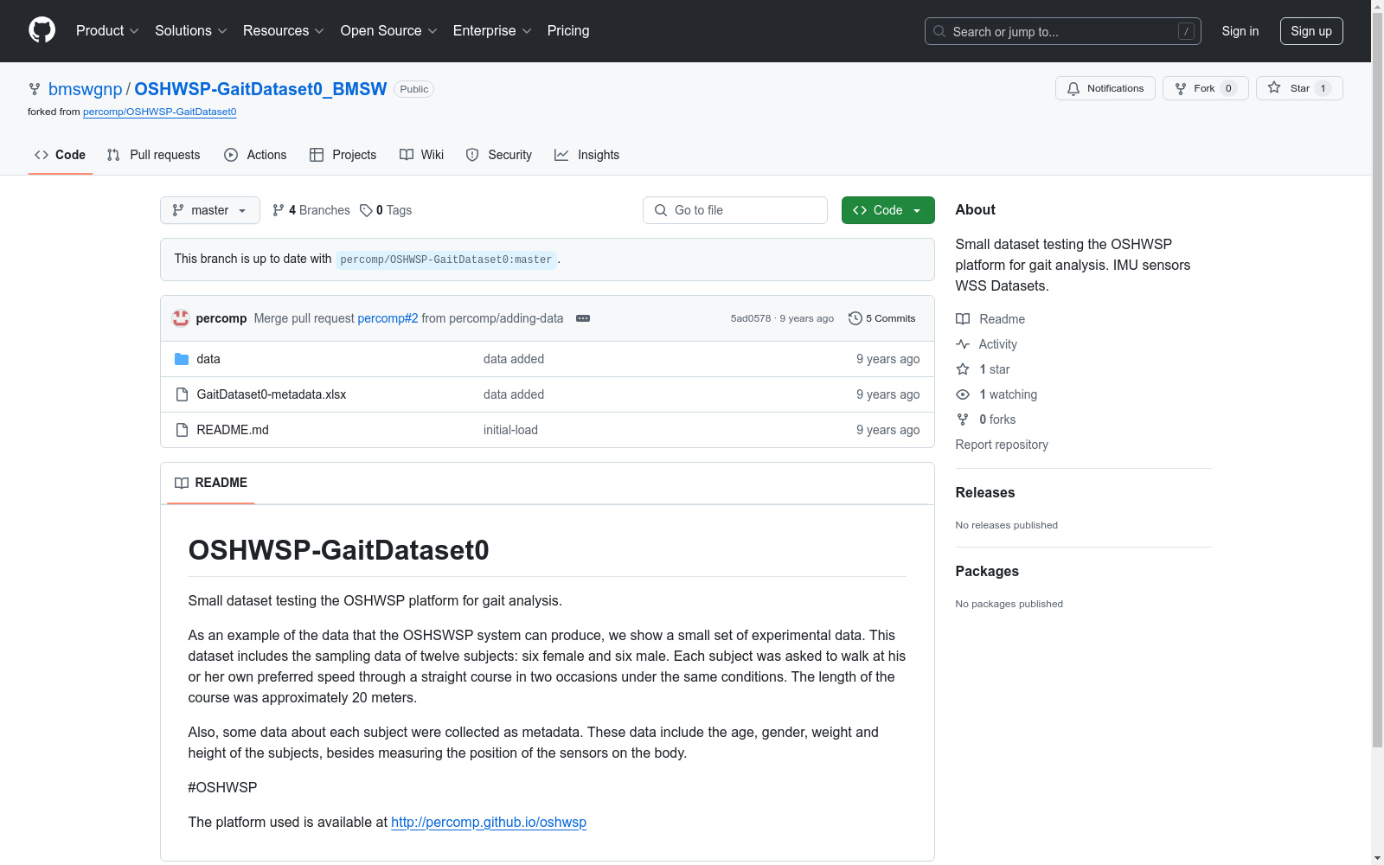Open the initial-load commit message
Viewport: 1384px width, 865px height.
pyautogui.click(x=510, y=430)
